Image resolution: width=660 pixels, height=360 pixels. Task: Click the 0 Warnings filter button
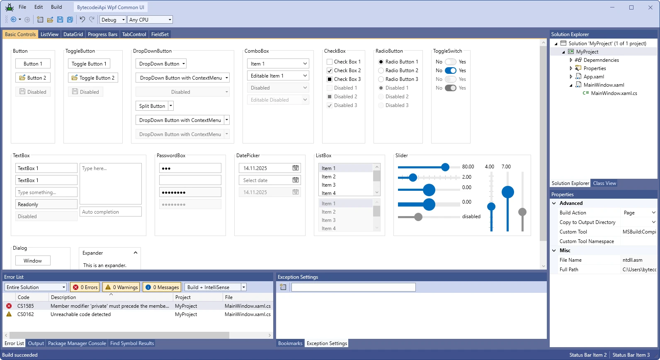pyautogui.click(x=121, y=287)
